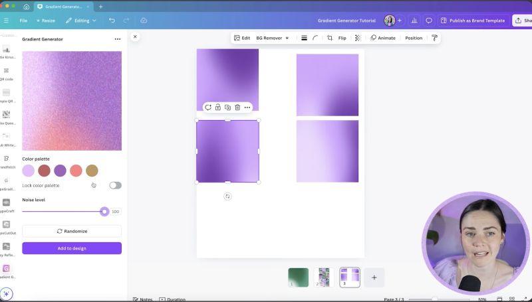Screen dimensions: 532x302
Task: Click Animate in the toolbar
Action: (x=383, y=38)
